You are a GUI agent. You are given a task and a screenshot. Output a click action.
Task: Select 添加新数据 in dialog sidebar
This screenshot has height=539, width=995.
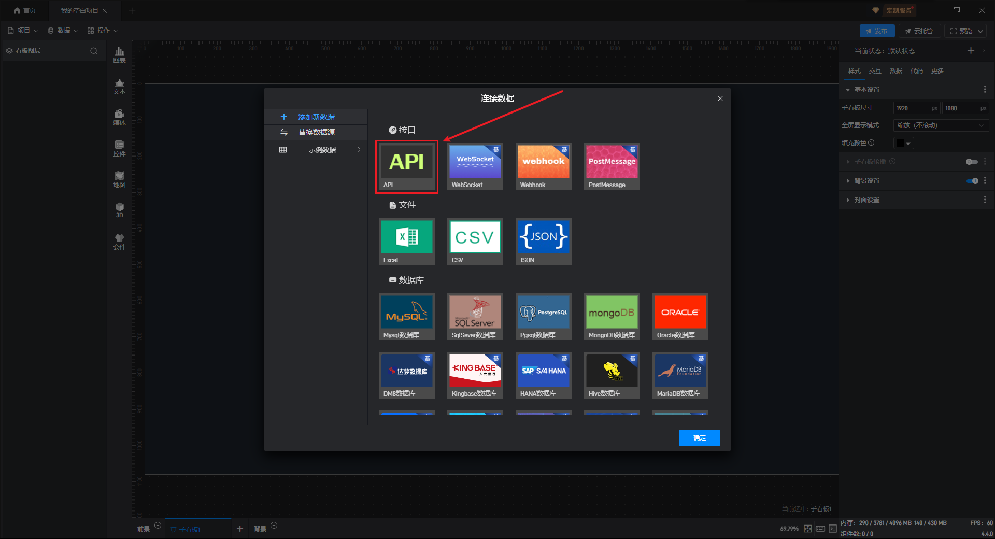(x=316, y=117)
